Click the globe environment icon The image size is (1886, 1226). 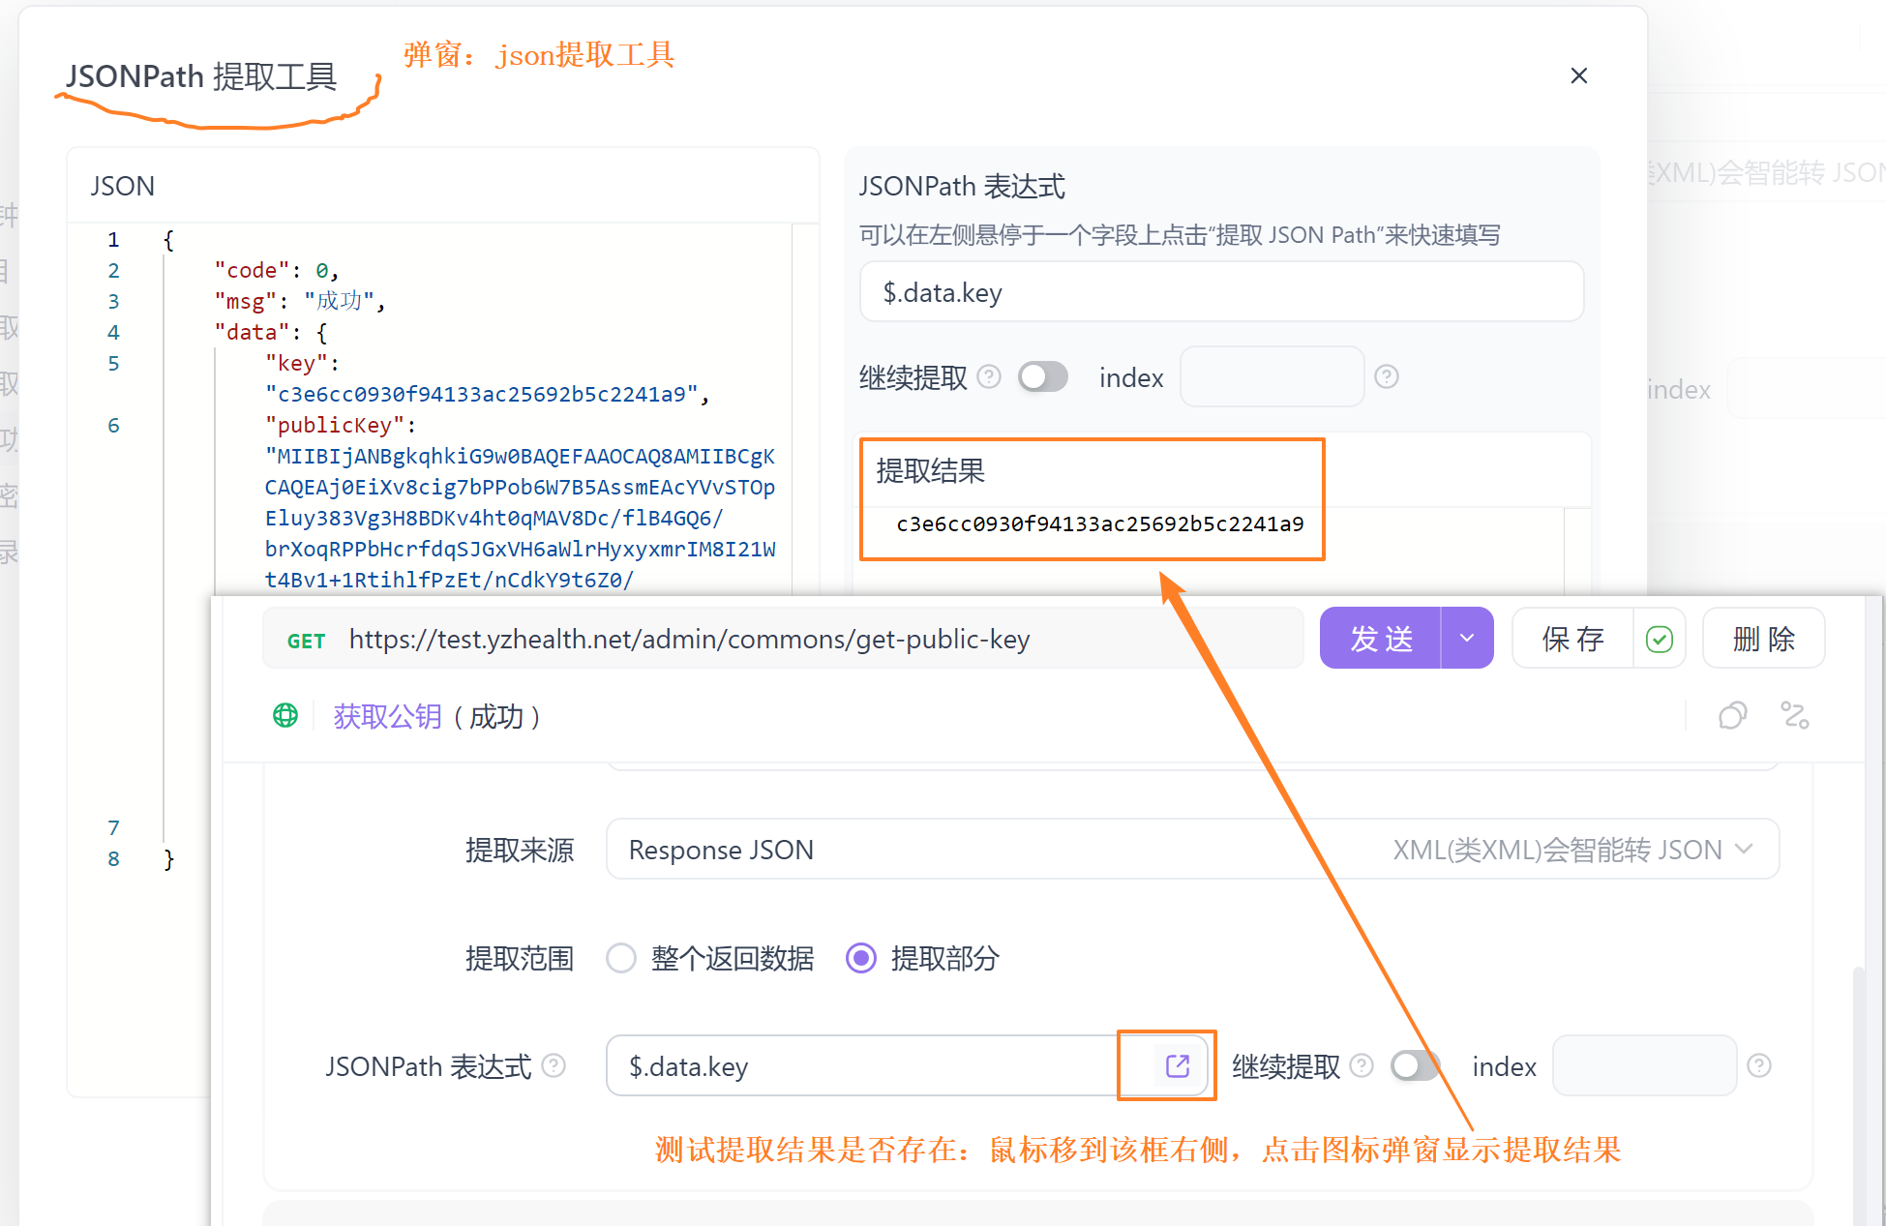[285, 715]
